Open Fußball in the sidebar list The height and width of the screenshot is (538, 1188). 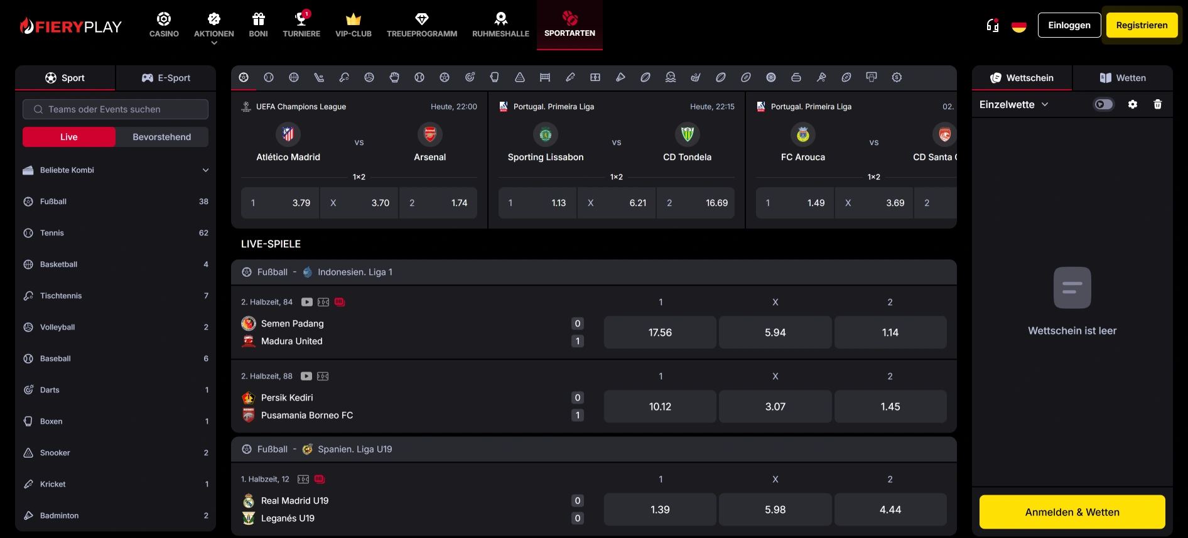pos(116,202)
